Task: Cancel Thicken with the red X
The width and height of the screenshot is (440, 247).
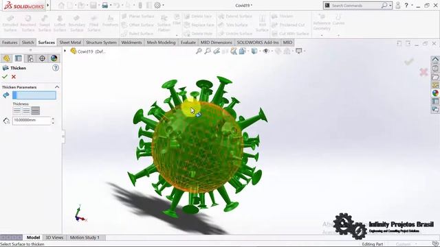Action: point(14,76)
